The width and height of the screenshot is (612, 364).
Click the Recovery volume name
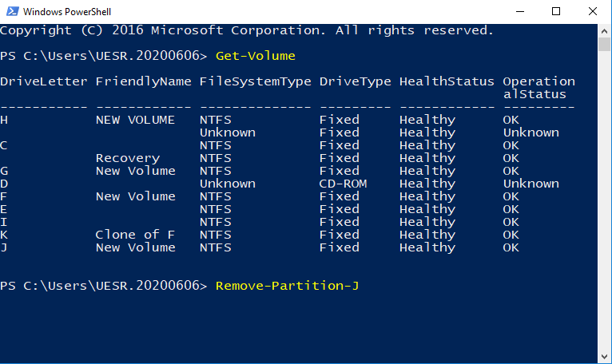127,158
